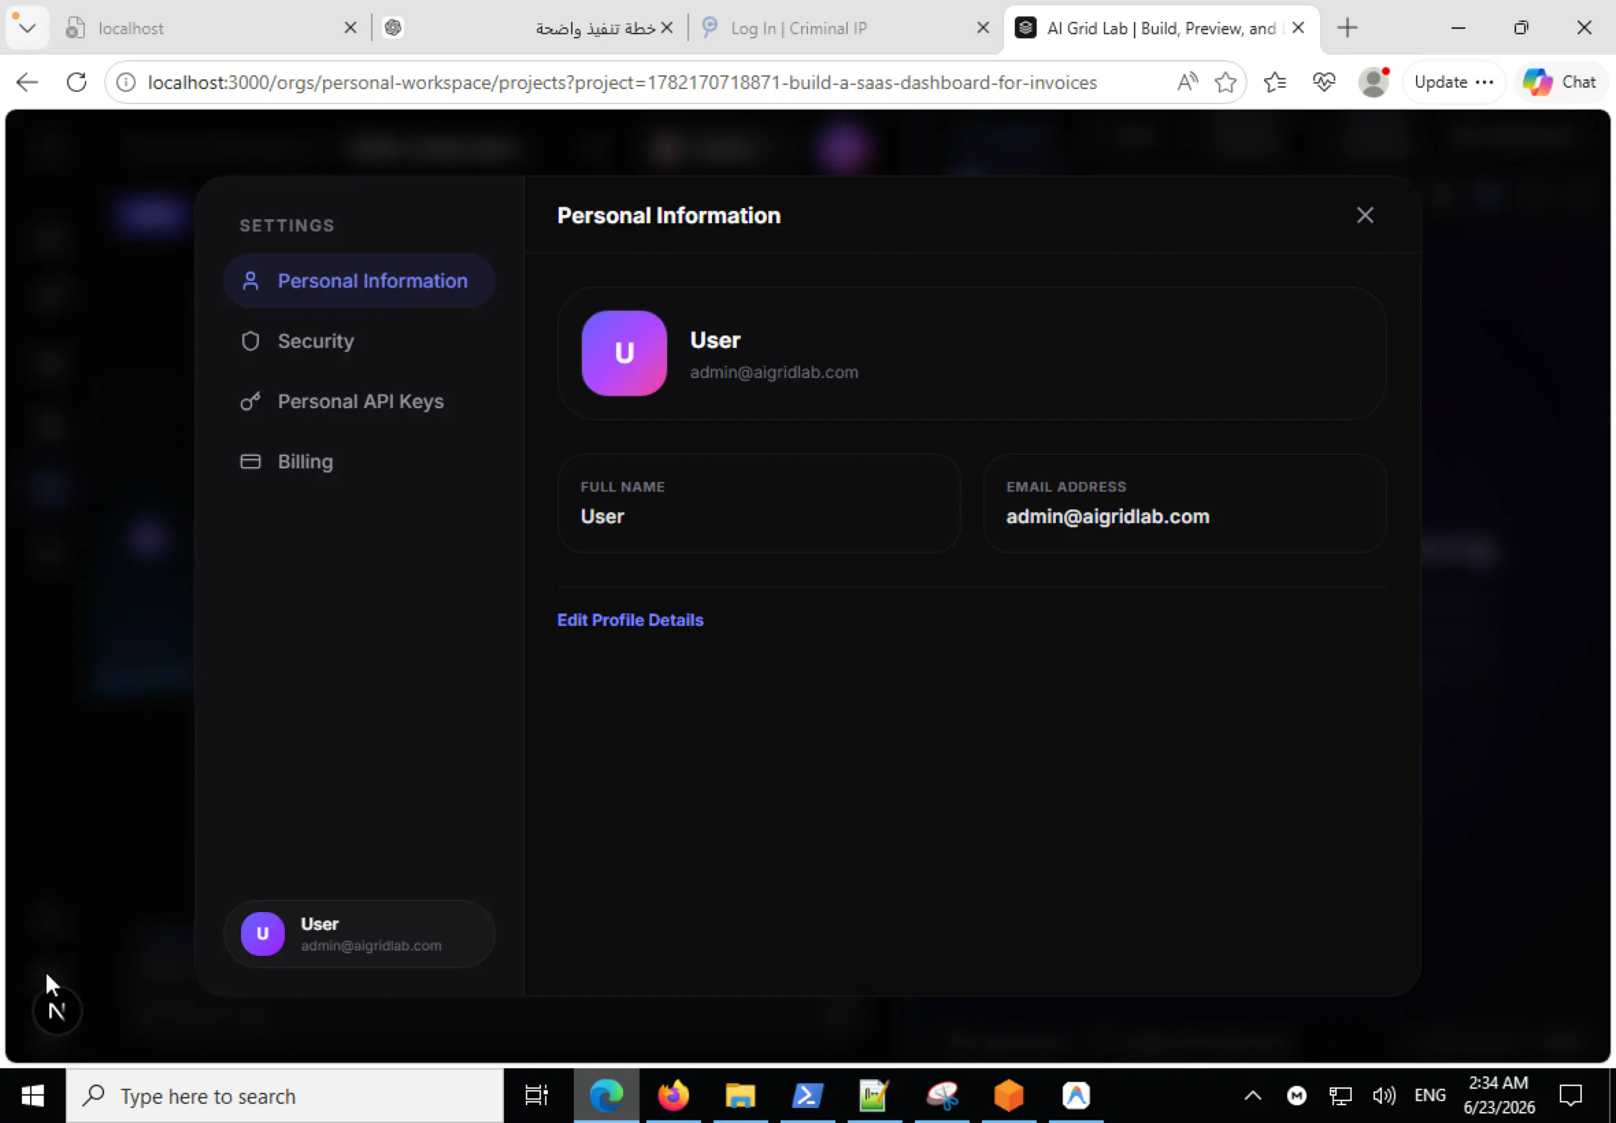The image size is (1616, 1123).
Task: Click the Full Name field
Action: (x=759, y=503)
